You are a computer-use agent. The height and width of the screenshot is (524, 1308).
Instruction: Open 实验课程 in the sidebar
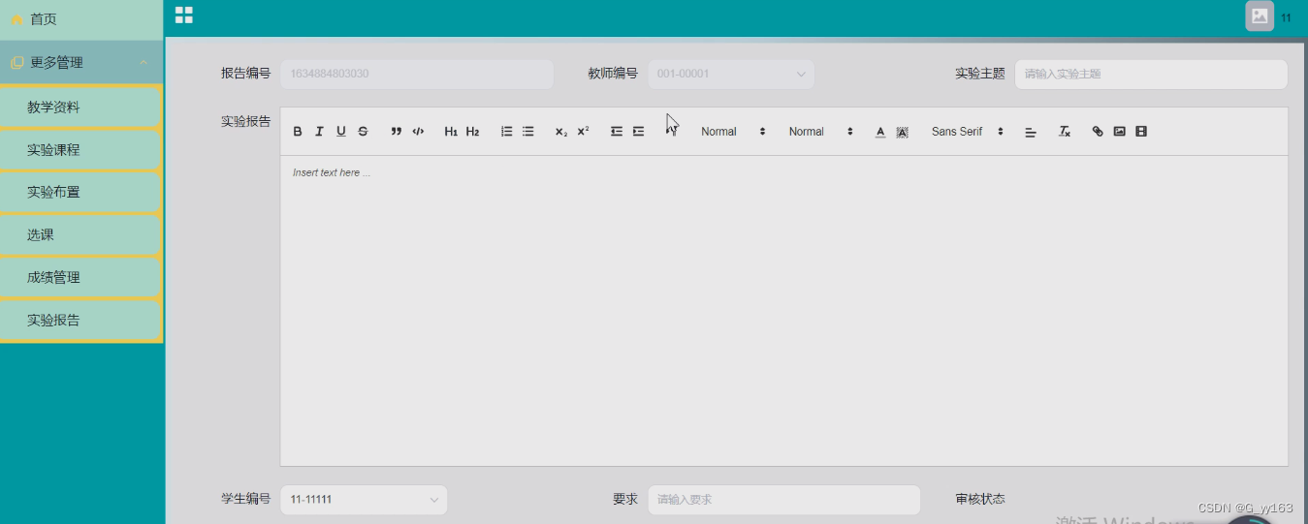click(x=80, y=150)
